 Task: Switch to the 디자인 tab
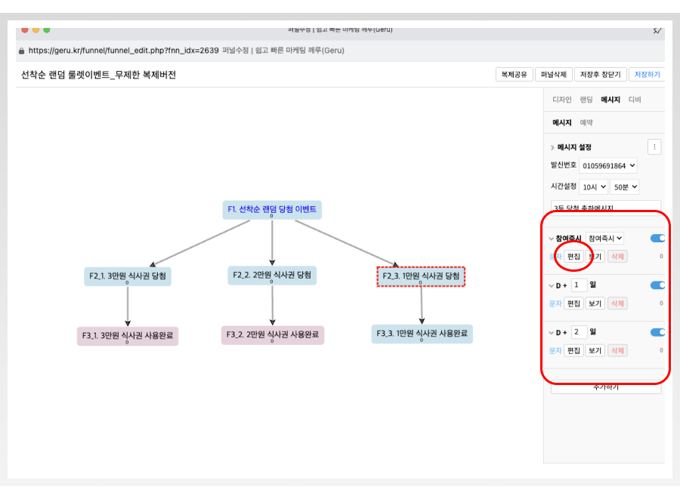(561, 100)
